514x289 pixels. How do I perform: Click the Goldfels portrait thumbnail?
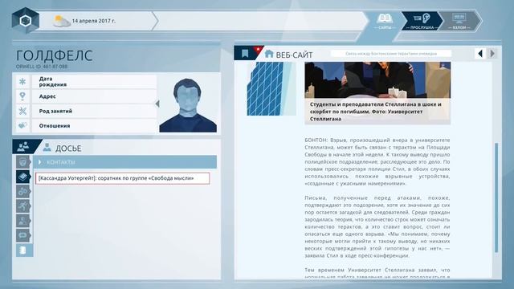point(188,104)
